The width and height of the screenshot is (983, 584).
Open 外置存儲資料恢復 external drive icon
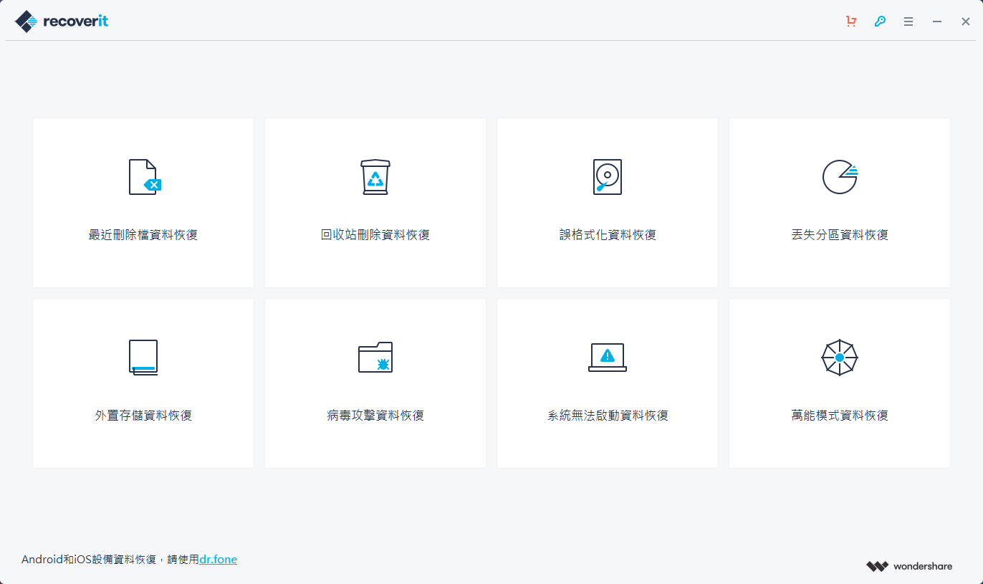pyautogui.click(x=143, y=358)
